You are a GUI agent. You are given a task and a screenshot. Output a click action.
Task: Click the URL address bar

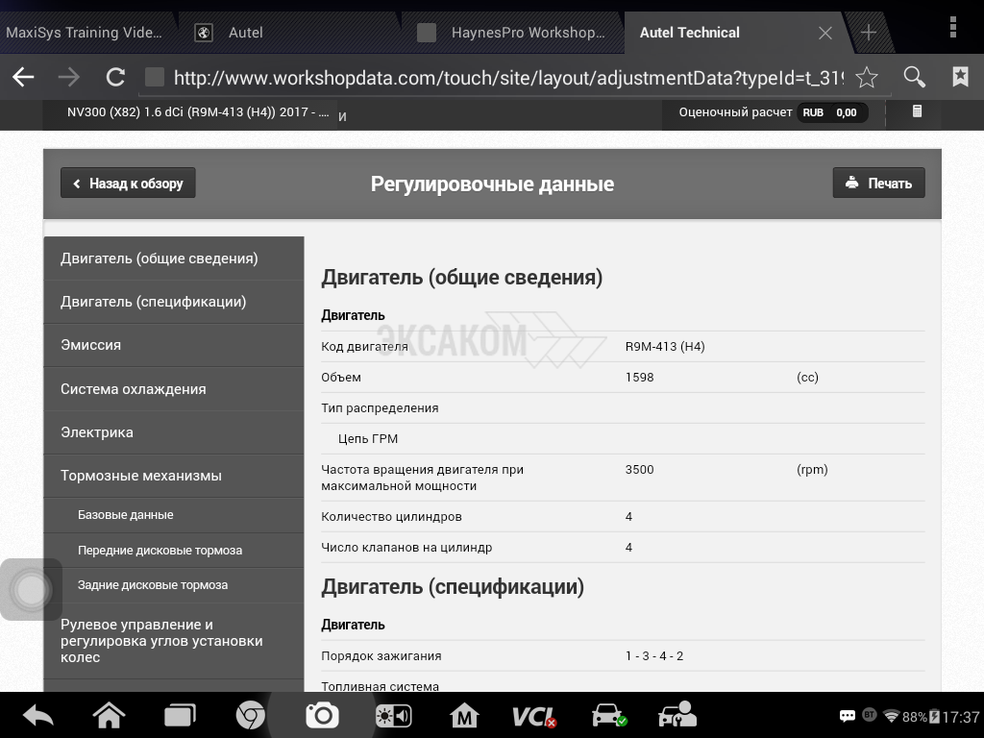[500, 78]
